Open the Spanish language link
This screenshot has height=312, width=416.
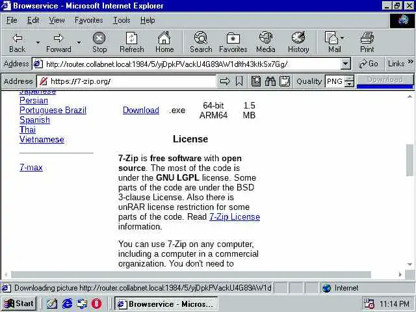coord(34,120)
